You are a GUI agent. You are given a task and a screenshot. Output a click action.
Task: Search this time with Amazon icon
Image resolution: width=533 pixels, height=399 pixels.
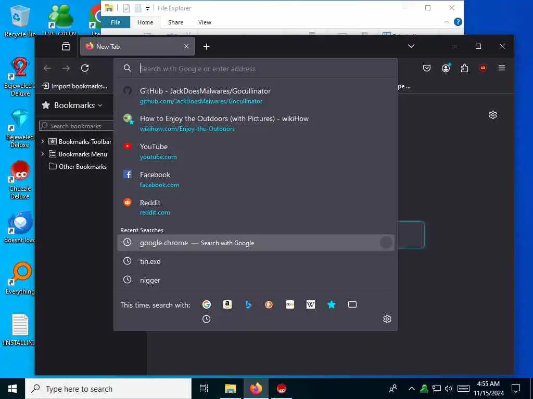click(227, 304)
